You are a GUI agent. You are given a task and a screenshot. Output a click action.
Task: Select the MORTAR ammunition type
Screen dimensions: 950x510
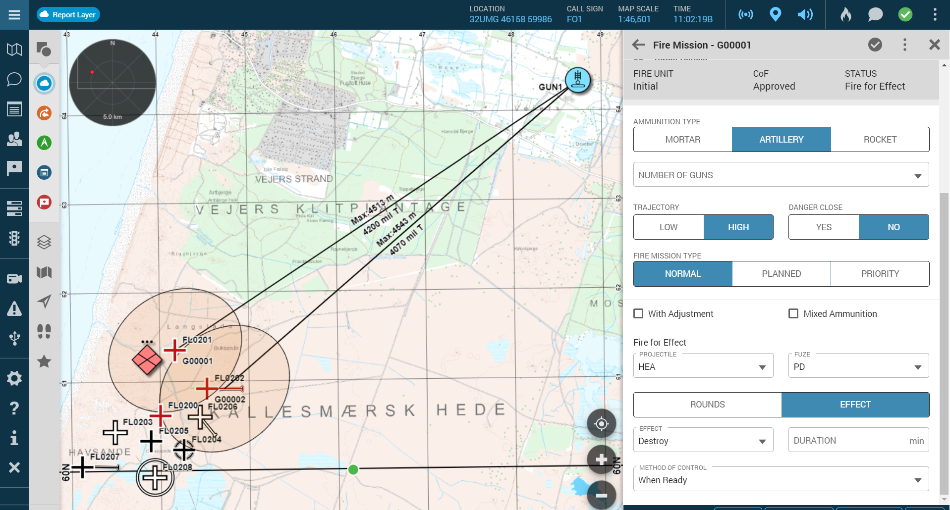682,140
